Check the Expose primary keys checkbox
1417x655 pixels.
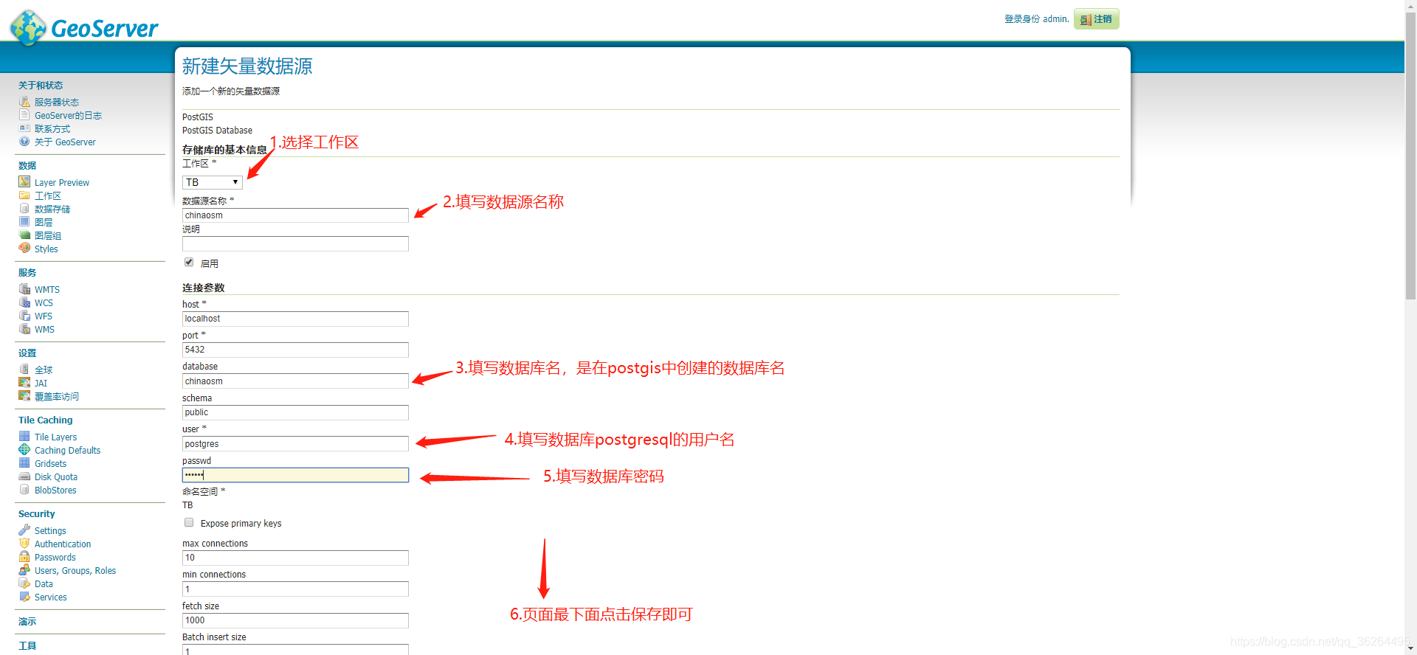click(189, 523)
